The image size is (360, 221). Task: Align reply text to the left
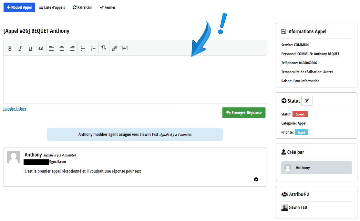tap(52, 48)
